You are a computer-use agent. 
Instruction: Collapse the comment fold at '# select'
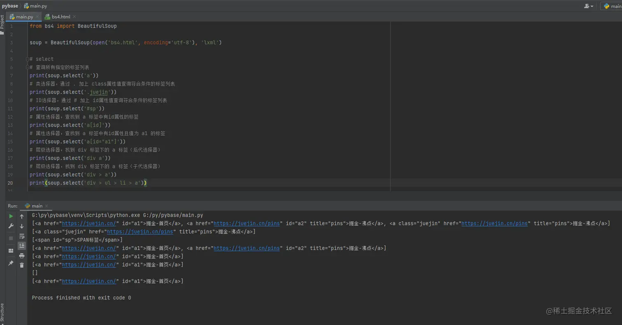pos(28,59)
